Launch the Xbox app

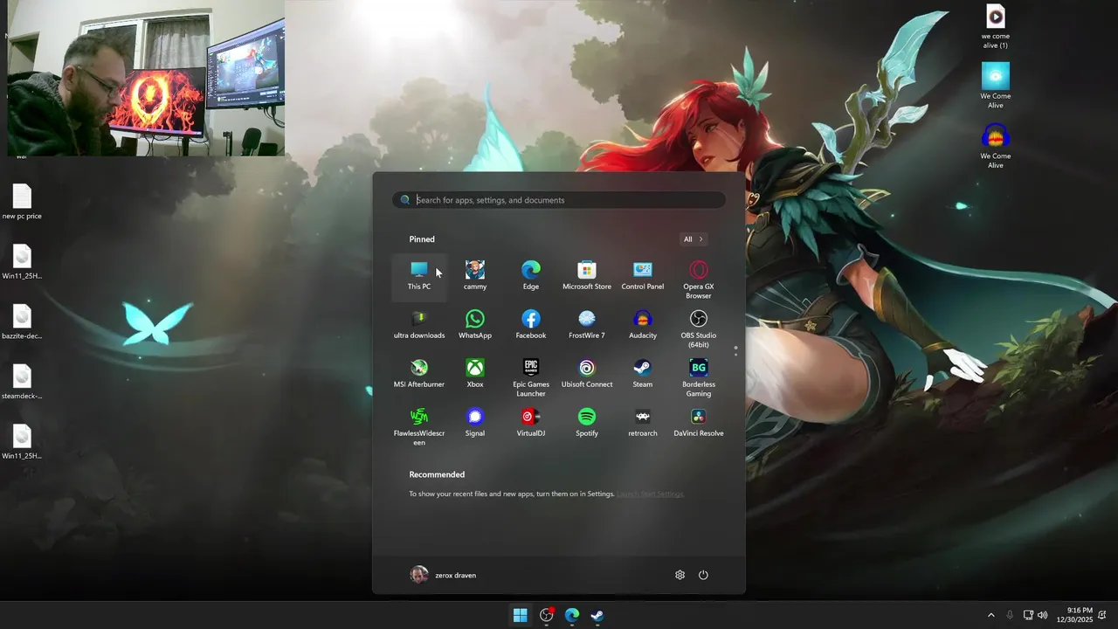pyautogui.click(x=475, y=374)
